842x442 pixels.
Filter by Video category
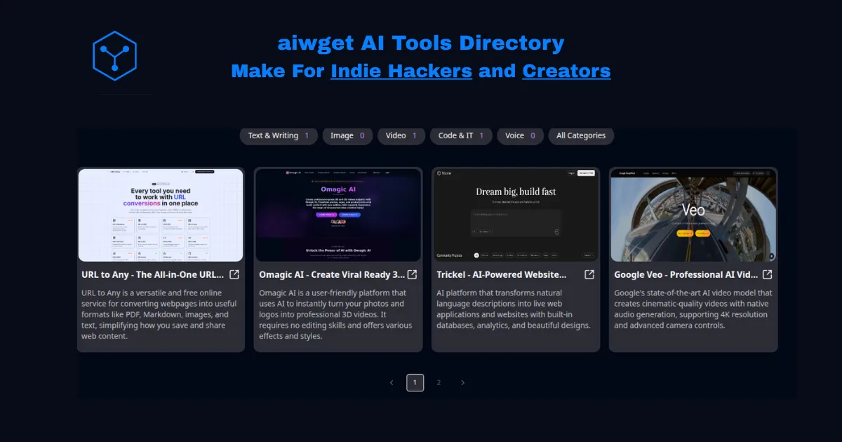point(401,135)
